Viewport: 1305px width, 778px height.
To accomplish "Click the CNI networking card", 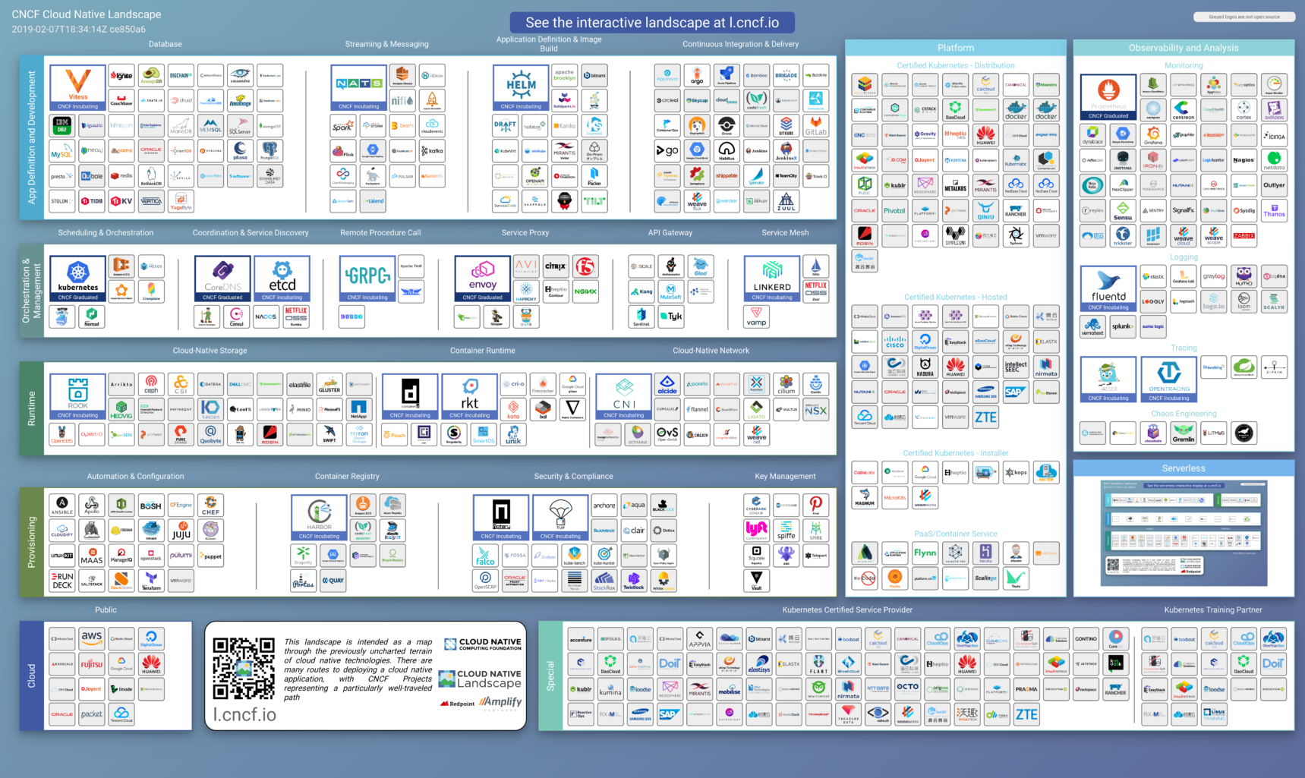I will point(624,396).
